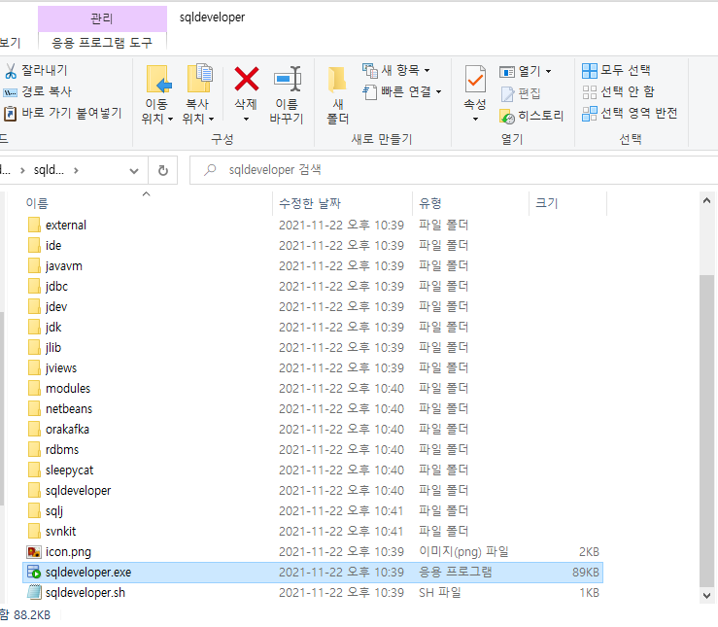Select the rdbms folder name
718x627 pixels.
[x=62, y=450]
